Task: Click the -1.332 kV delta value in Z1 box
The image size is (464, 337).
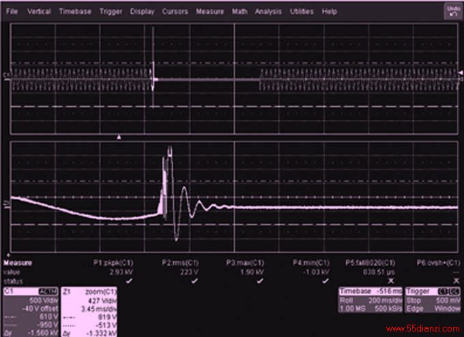Action: (102, 334)
